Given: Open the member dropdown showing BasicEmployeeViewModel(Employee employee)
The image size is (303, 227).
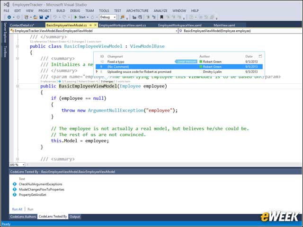Looking at the screenshot, I should (x=240, y=31).
